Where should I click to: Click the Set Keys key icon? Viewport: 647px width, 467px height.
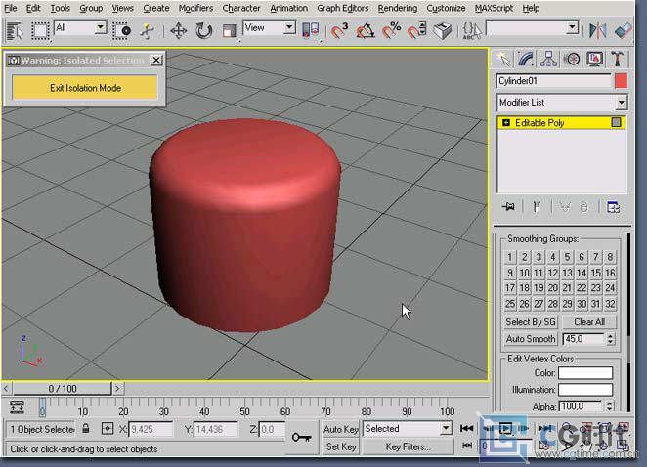[301, 437]
